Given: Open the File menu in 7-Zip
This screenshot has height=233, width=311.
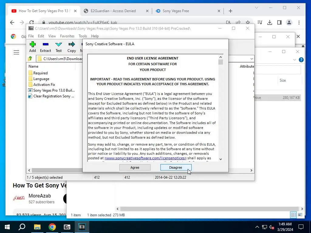Looking at the screenshot, I should [31, 36].
